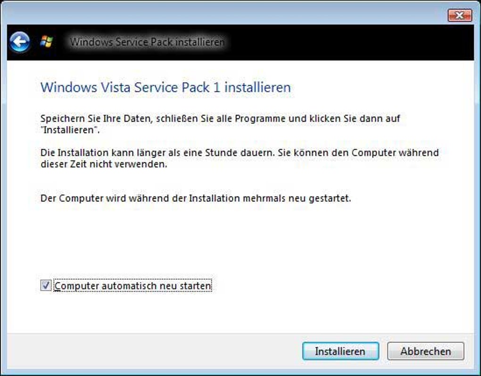Uncheck the automatic restart checkbox
The image size is (481, 376).
(x=46, y=285)
